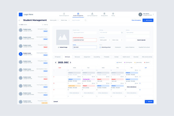This screenshot has height=116, width=174.
Task: Click the student name input field
Action: [85, 33]
